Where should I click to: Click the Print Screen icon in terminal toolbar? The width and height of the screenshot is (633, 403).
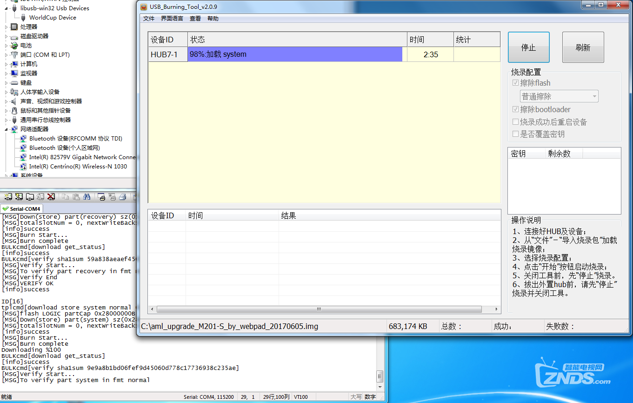pyautogui.click(x=102, y=197)
